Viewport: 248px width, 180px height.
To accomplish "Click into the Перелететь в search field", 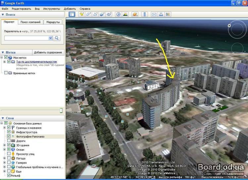I will point(26,38).
